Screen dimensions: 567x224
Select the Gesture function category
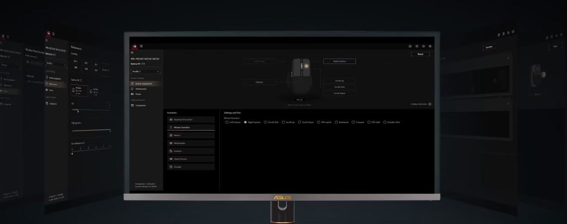click(x=191, y=151)
